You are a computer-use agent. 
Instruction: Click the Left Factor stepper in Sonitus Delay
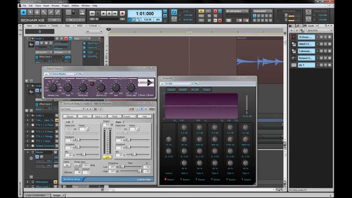[87, 129]
